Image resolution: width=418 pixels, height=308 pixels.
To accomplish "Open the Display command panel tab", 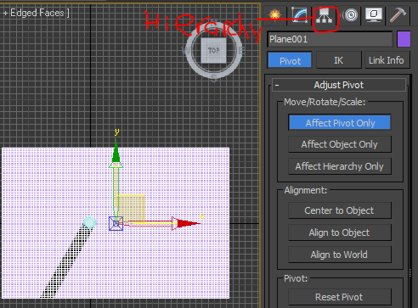I will tap(374, 14).
